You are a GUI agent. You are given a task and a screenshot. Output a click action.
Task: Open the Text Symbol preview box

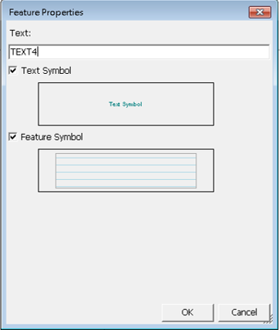[x=126, y=104]
